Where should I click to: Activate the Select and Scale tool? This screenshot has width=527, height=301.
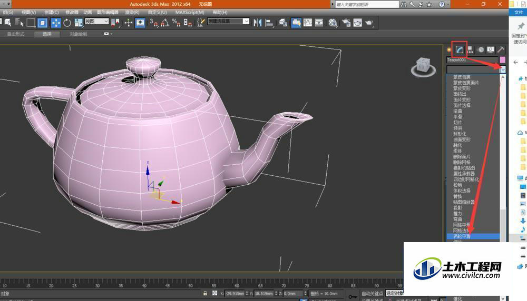pos(79,23)
